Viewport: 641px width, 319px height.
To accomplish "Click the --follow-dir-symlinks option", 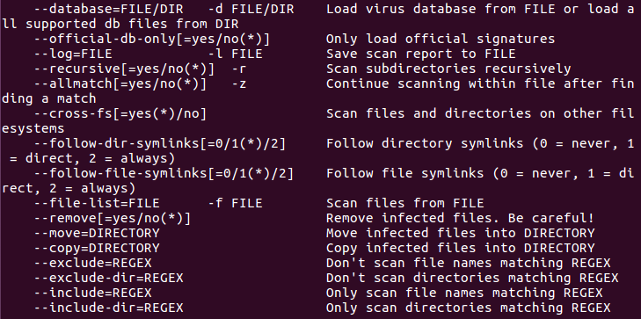I will [x=160, y=143].
